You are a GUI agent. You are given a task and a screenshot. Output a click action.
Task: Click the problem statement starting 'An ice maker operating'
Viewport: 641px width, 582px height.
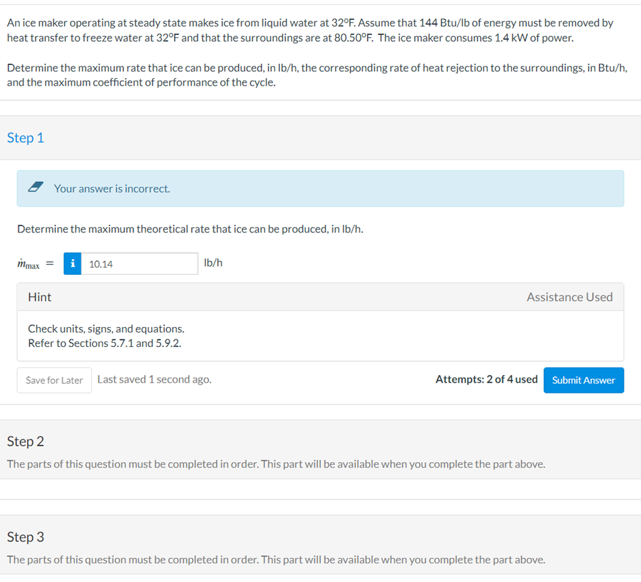click(x=310, y=30)
